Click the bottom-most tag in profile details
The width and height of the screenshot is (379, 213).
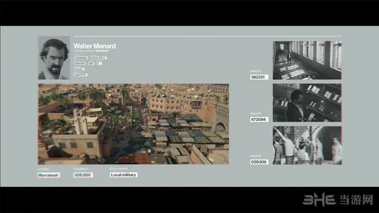(80, 74)
